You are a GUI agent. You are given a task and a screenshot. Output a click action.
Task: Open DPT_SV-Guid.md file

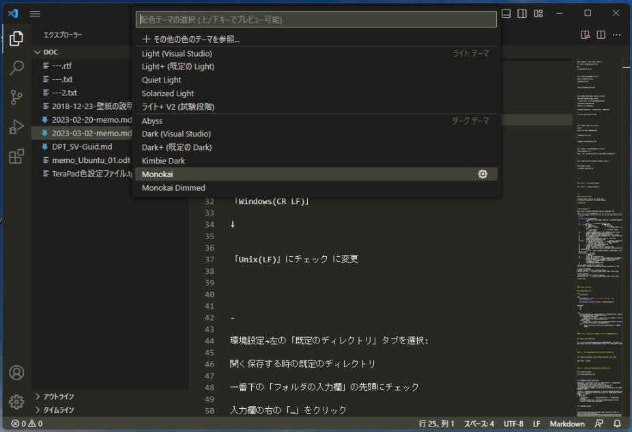pos(83,146)
